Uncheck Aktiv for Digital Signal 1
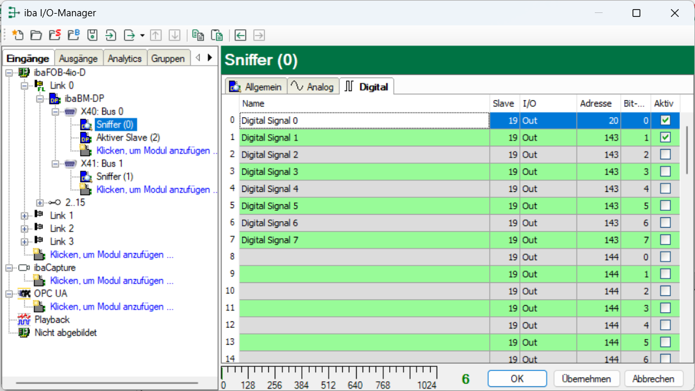Viewport: 695px width, 391px height. coord(665,137)
